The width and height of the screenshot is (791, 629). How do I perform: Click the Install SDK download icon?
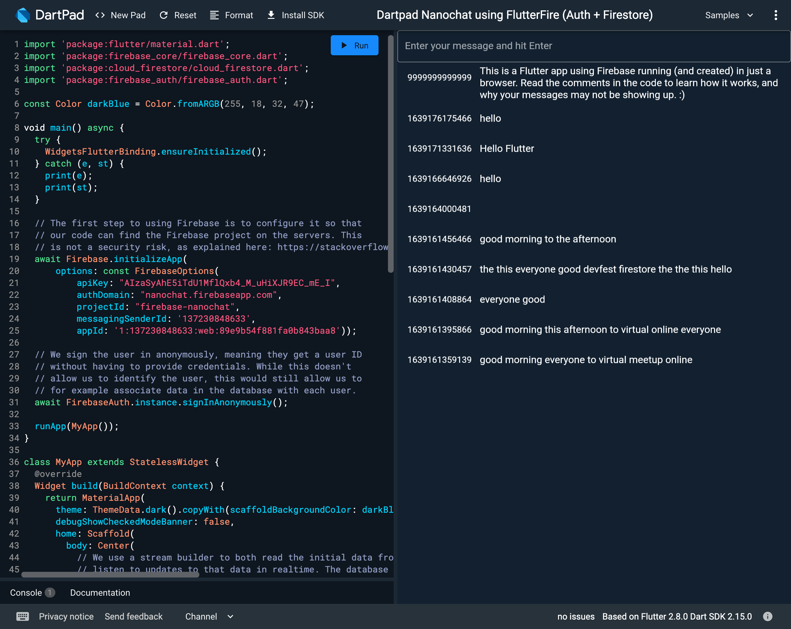[271, 15]
